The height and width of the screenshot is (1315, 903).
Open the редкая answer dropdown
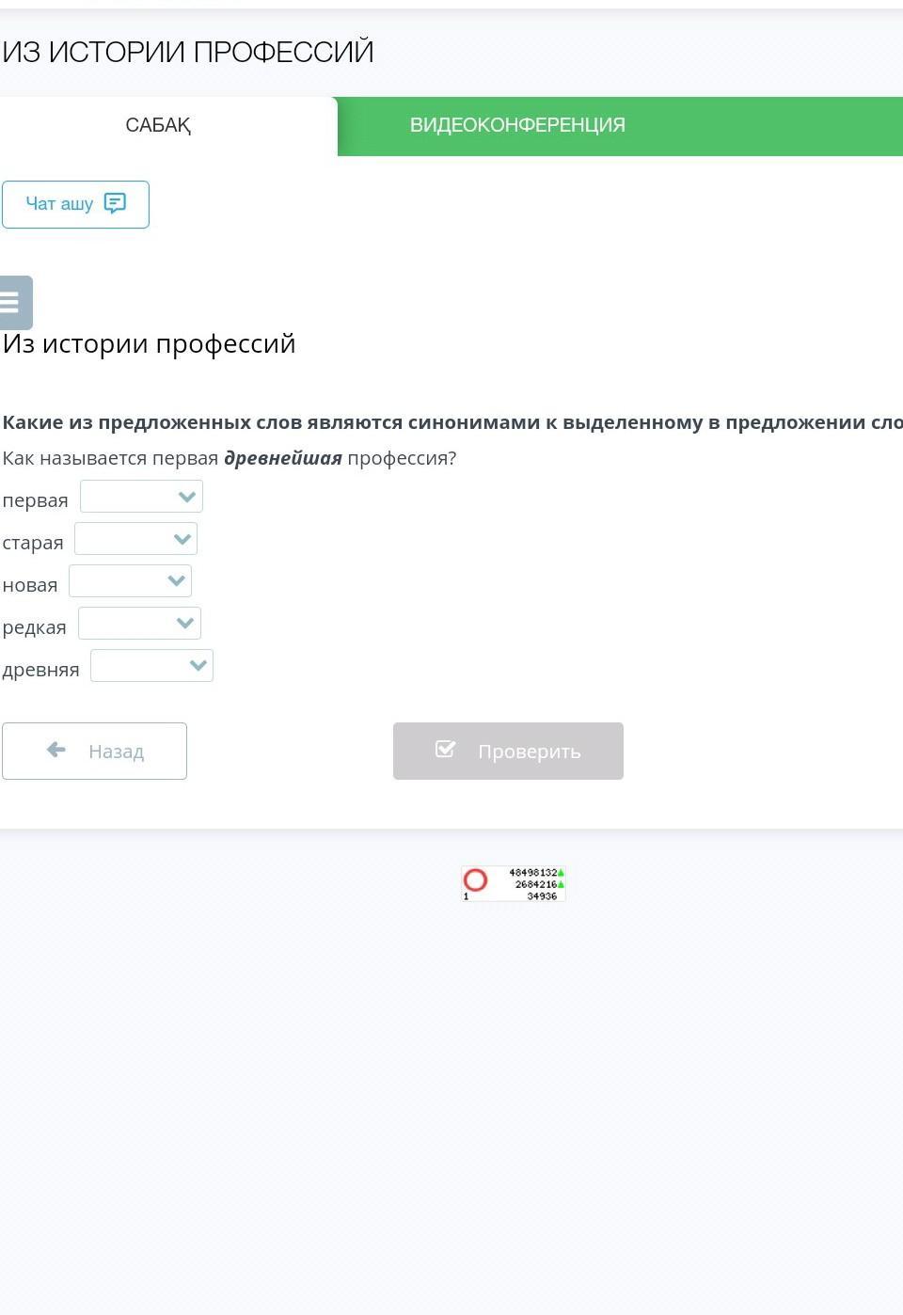139,624
